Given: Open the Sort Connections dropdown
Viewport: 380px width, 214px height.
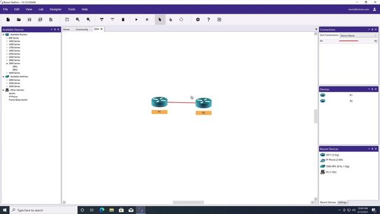Looking at the screenshot, I should [x=359, y=36].
